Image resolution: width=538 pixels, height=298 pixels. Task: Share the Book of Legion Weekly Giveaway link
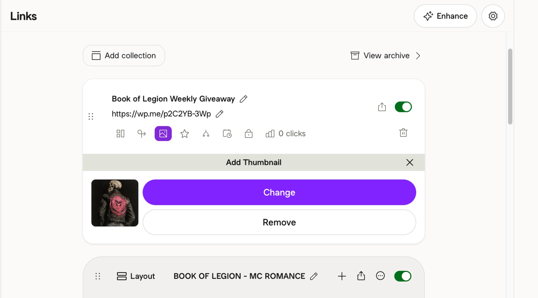click(x=382, y=107)
